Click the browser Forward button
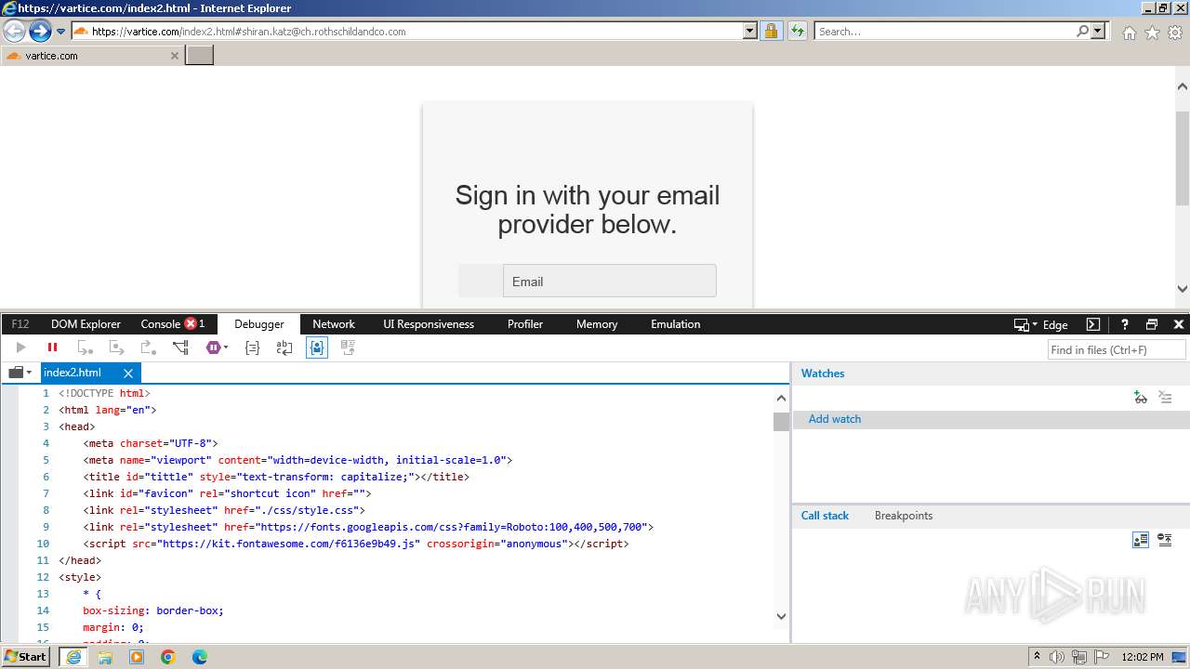The width and height of the screenshot is (1190, 669). (39, 32)
